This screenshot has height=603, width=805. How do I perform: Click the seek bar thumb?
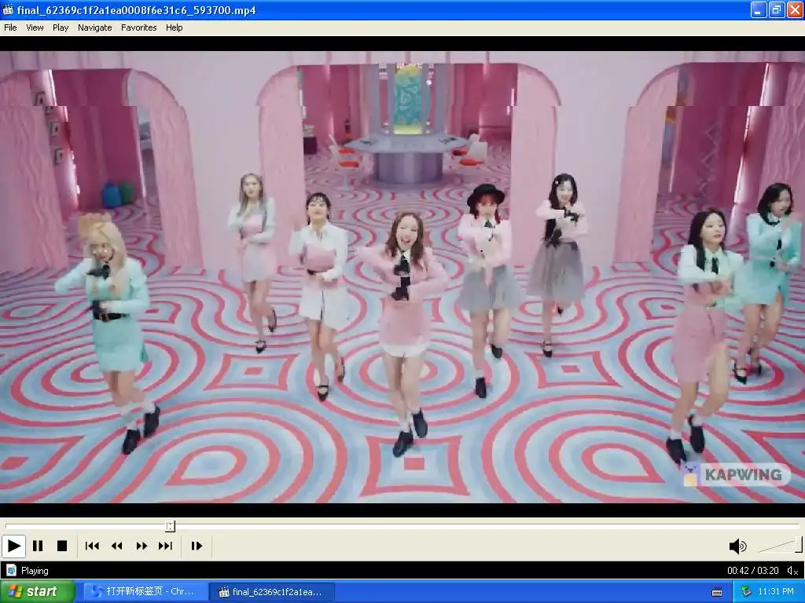click(170, 526)
